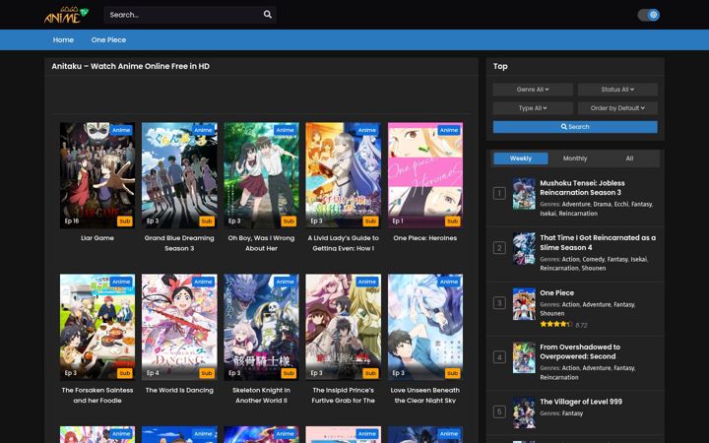Click the GoGoAnime logo

click(x=67, y=15)
